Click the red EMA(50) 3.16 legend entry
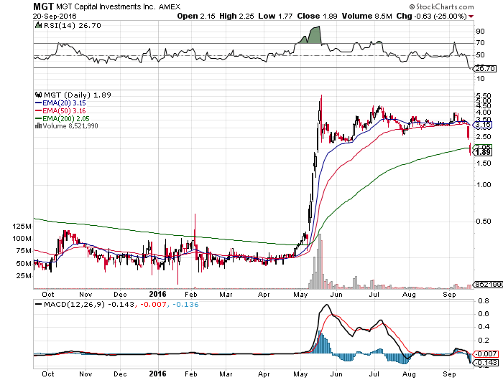 click(x=60, y=110)
